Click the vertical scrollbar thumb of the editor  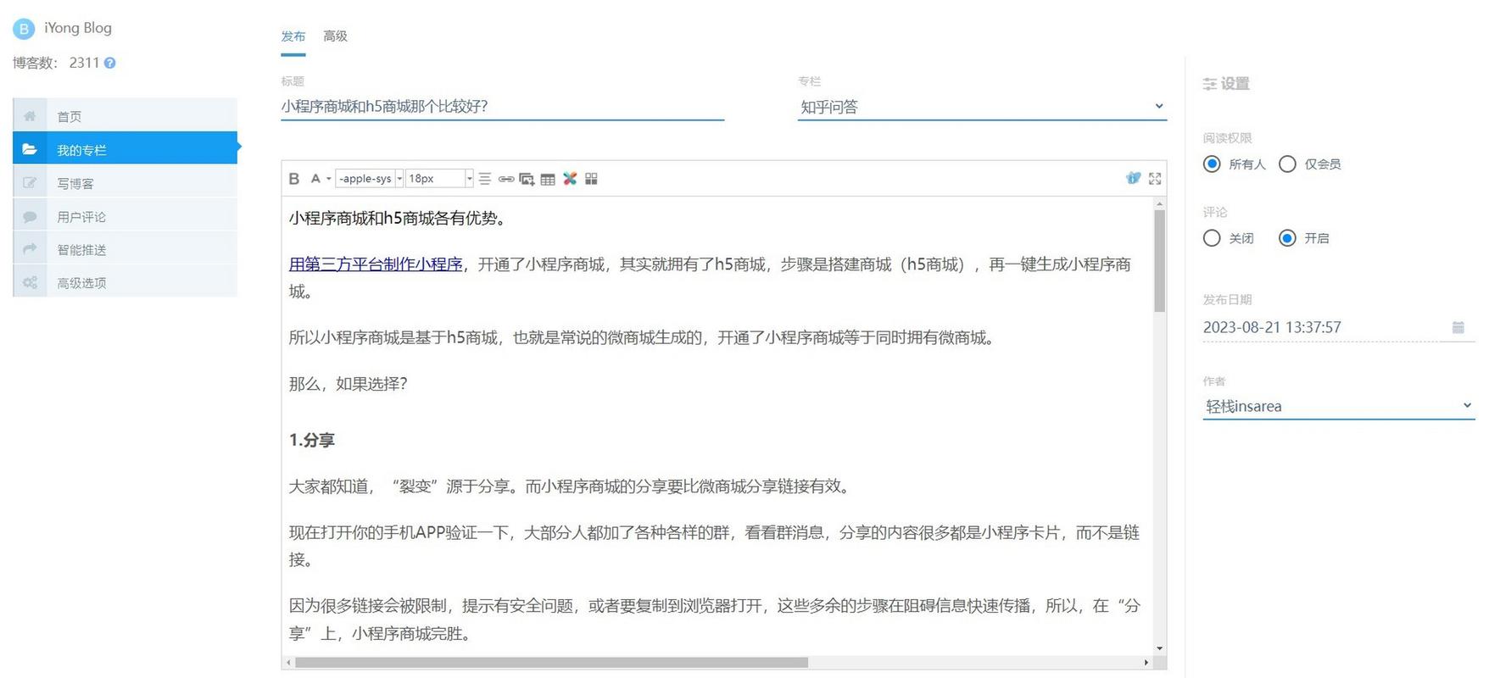coord(1159,260)
